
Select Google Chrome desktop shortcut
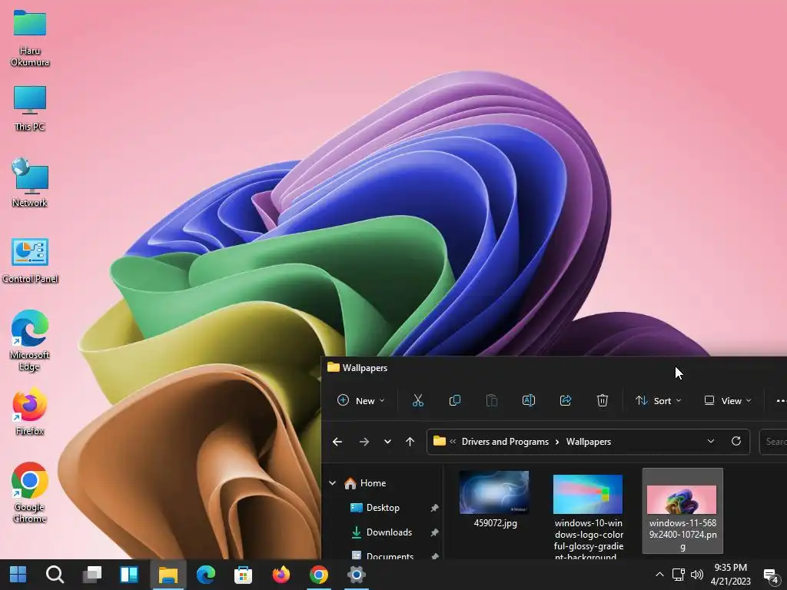[30, 492]
